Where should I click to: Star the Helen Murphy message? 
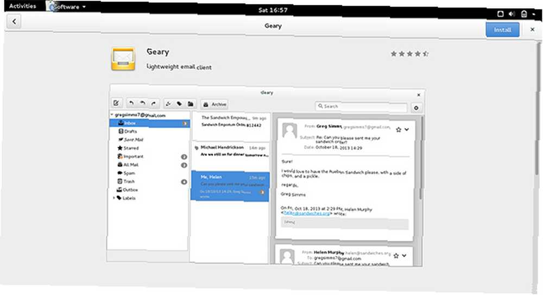coord(396,256)
